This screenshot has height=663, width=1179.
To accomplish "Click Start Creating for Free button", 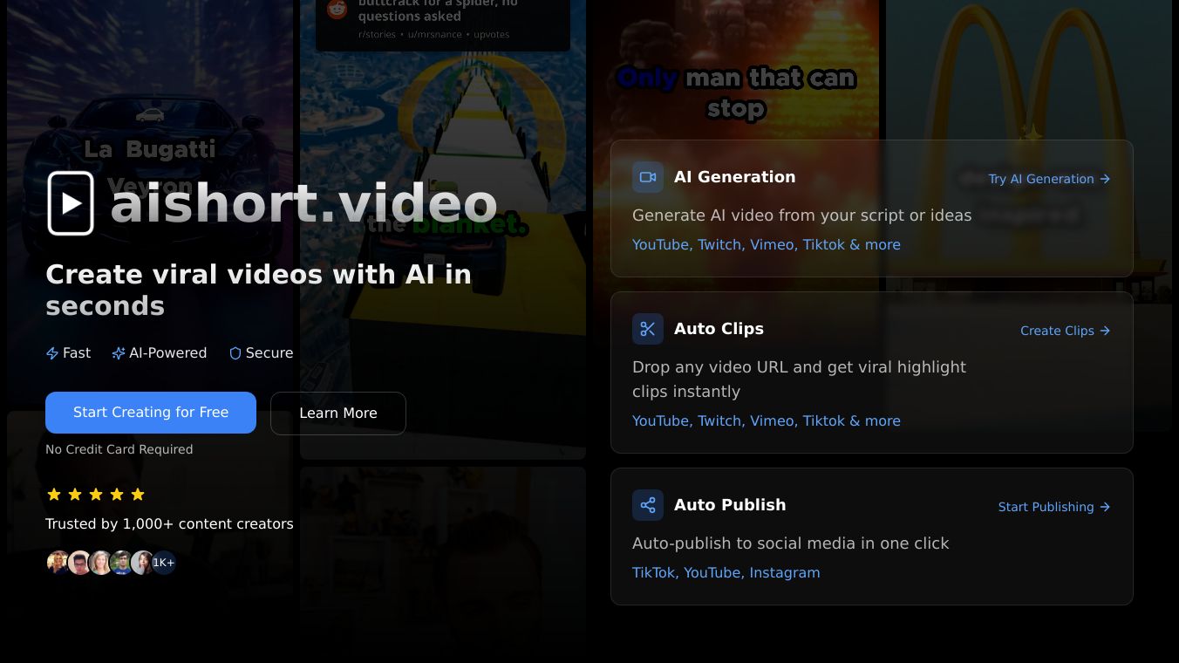I will 151,413.
